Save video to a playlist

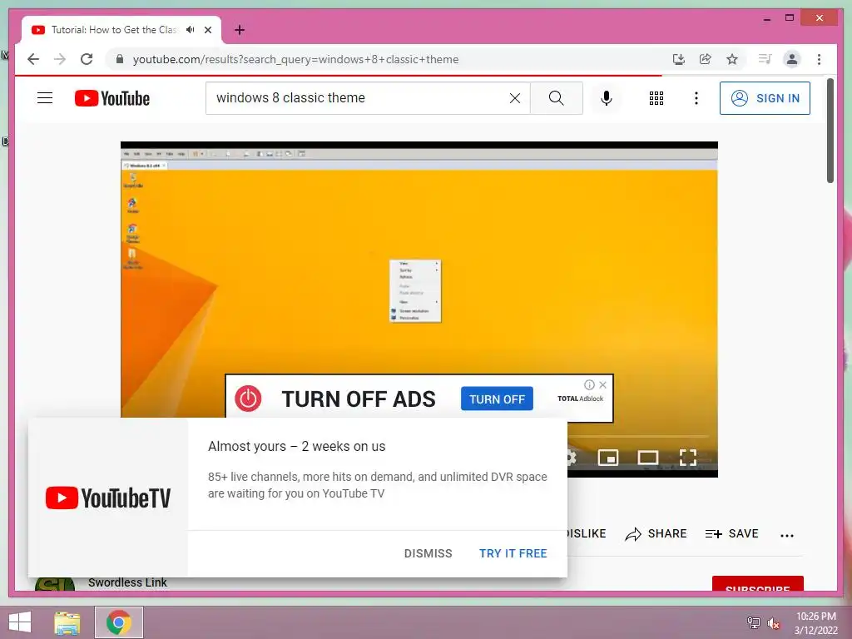731,533
